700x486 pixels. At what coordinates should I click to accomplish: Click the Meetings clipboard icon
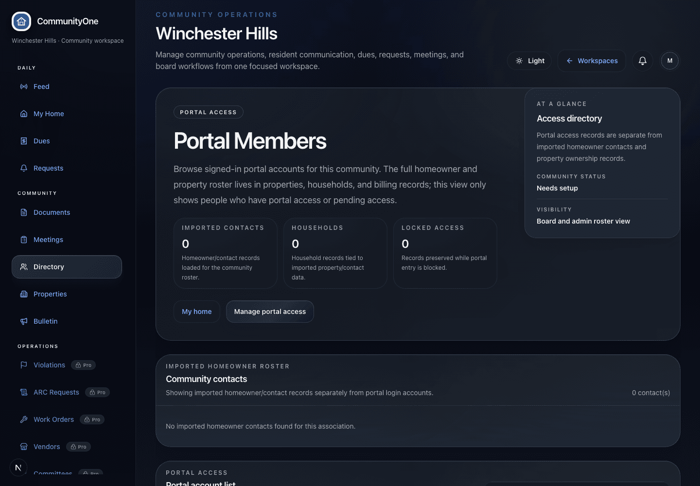point(24,240)
